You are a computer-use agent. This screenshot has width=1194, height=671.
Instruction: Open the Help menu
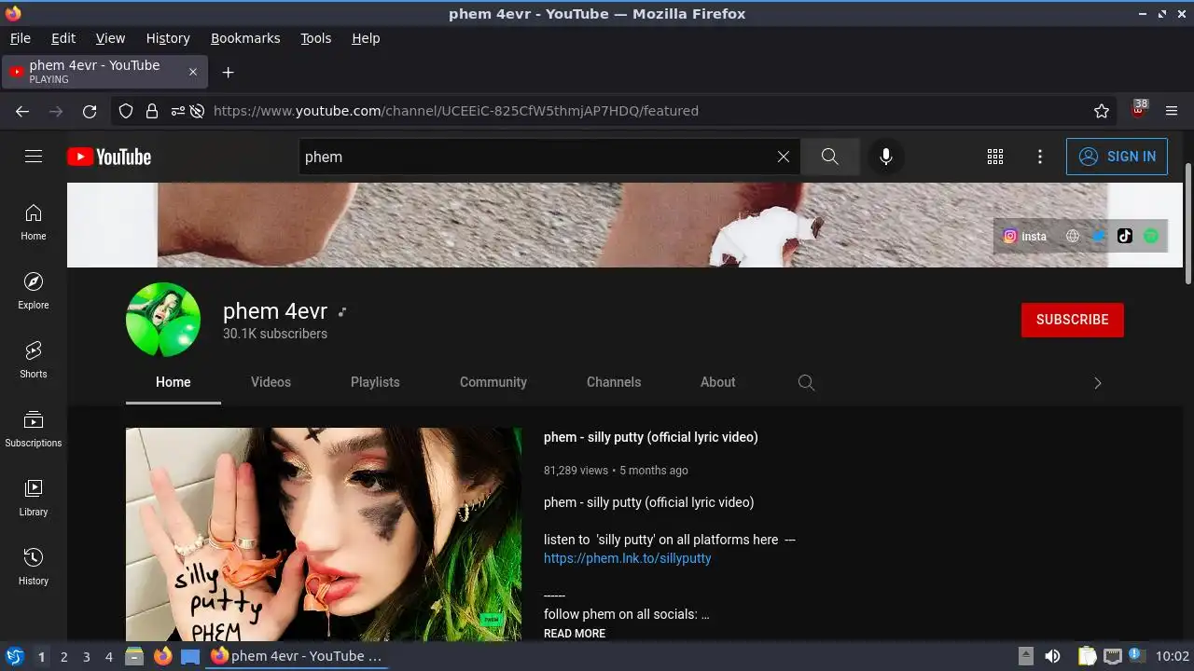pos(366,38)
